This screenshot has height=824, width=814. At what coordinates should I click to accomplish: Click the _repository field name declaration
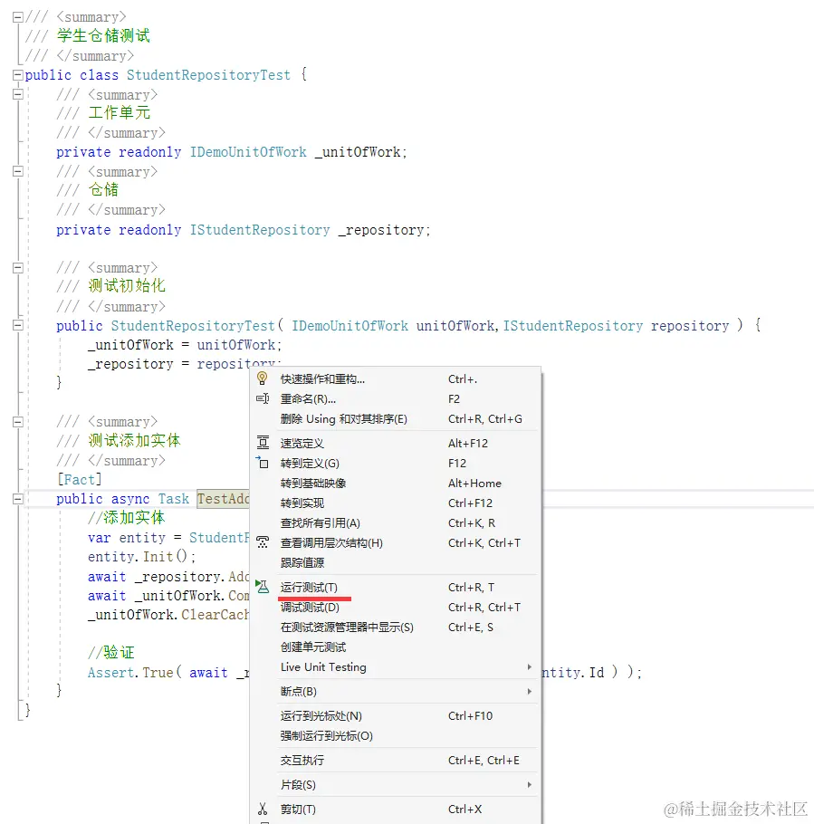(x=381, y=230)
